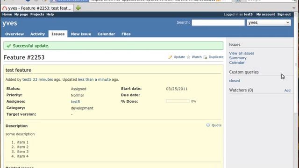Open My page in the top menu

click(21, 14)
